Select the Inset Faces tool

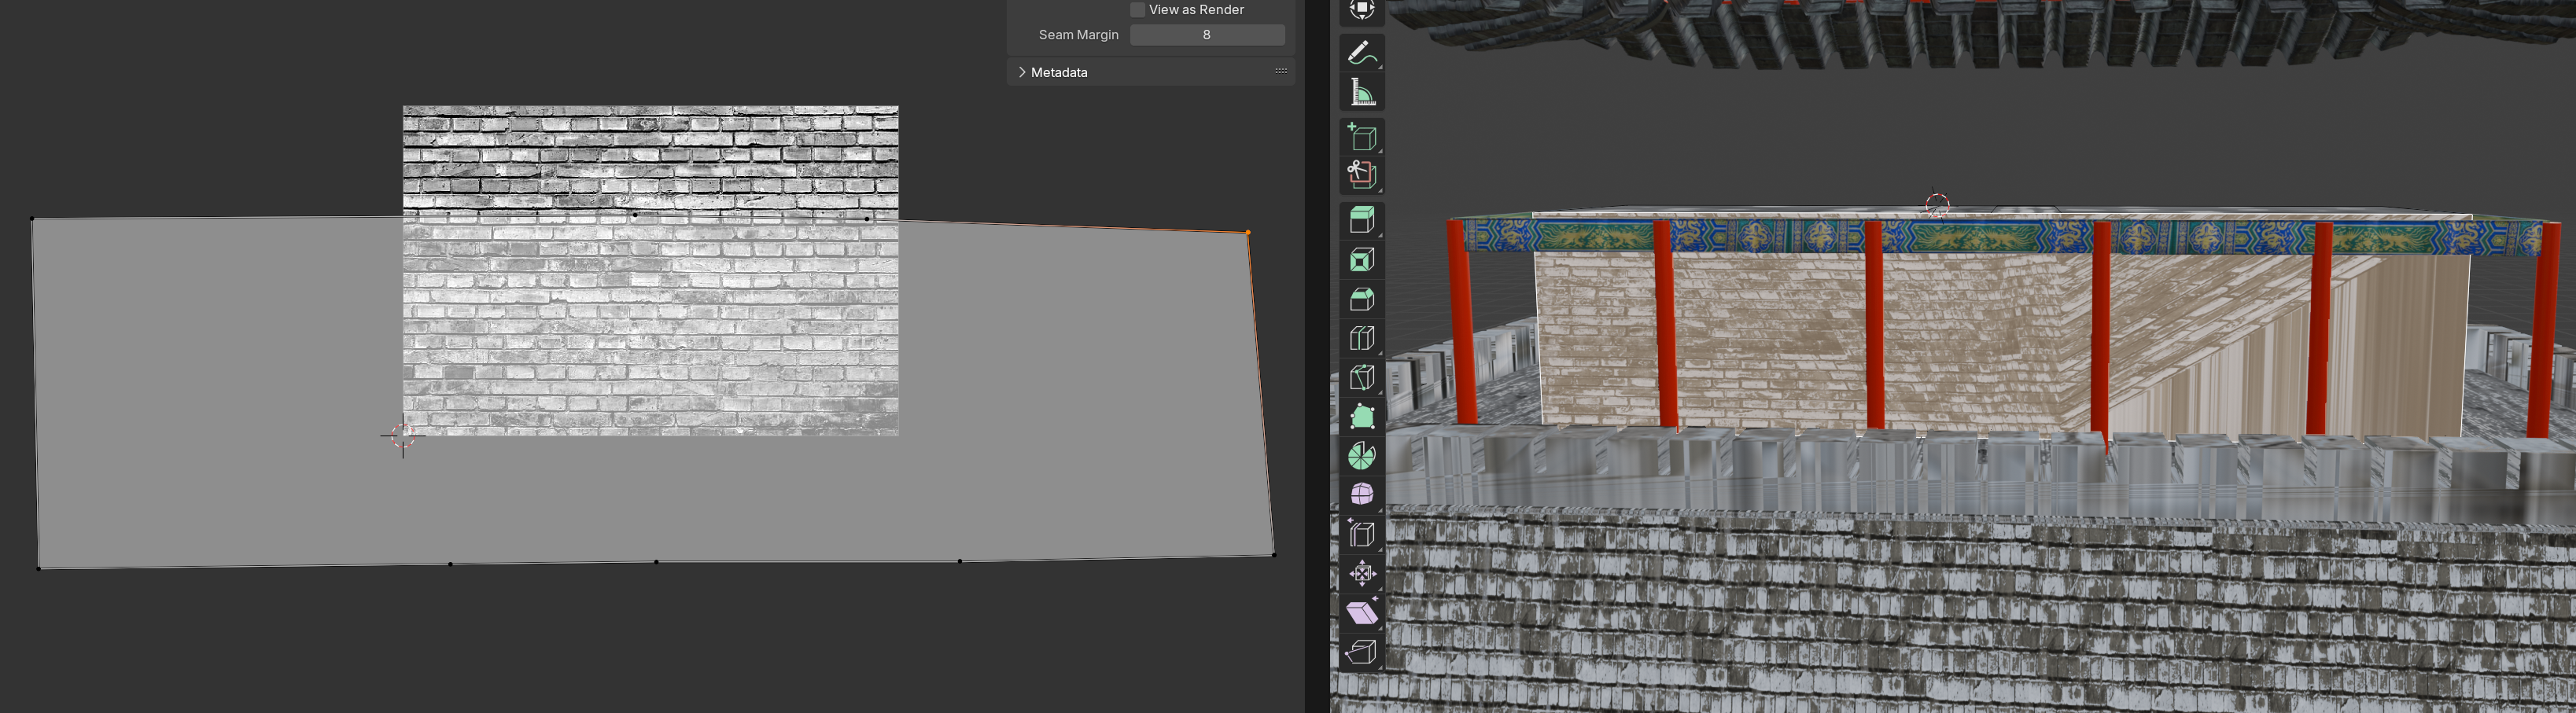click(x=1362, y=260)
